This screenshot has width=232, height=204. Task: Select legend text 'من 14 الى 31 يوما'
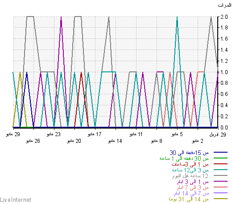[189, 199]
